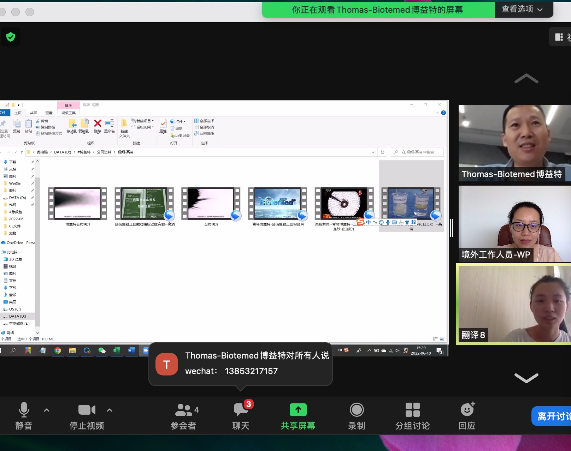The width and height of the screenshot is (571, 451).
Task: Click 新建文件夹 new folder icon
Action: (124, 128)
